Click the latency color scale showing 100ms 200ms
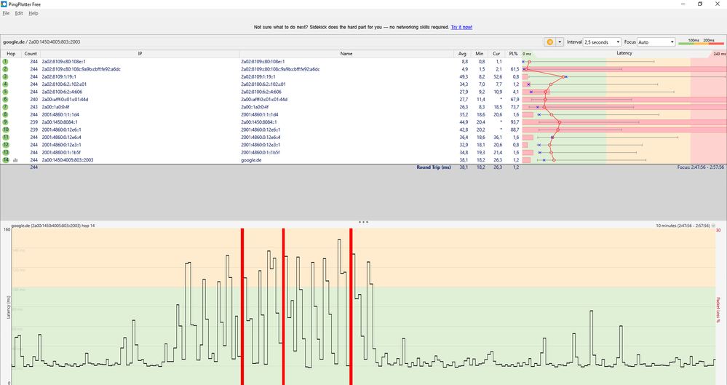This screenshot has height=385, width=727. [x=701, y=41]
